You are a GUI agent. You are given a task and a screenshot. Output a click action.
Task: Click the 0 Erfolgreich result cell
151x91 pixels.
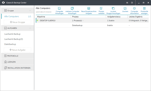139,20
